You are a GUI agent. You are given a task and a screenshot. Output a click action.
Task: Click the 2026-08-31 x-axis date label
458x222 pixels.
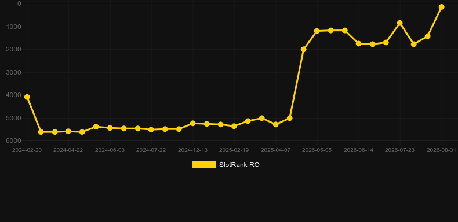click(x=441, y=150)
